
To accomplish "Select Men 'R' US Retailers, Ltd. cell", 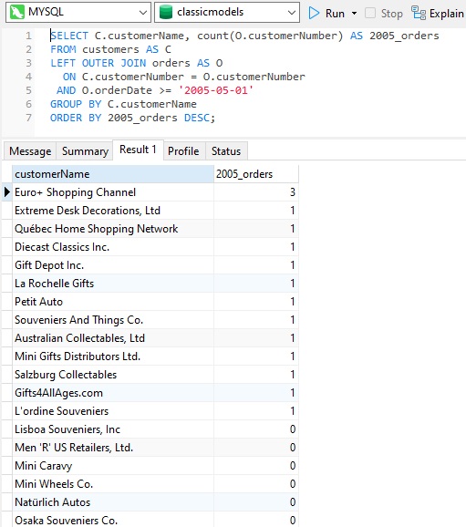I will (x=113, y=448).
